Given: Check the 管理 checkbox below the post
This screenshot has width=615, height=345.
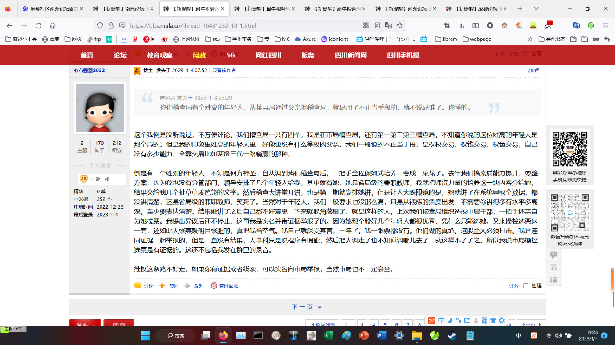Looking at the screenshot, I should click(x=525, y=286).
